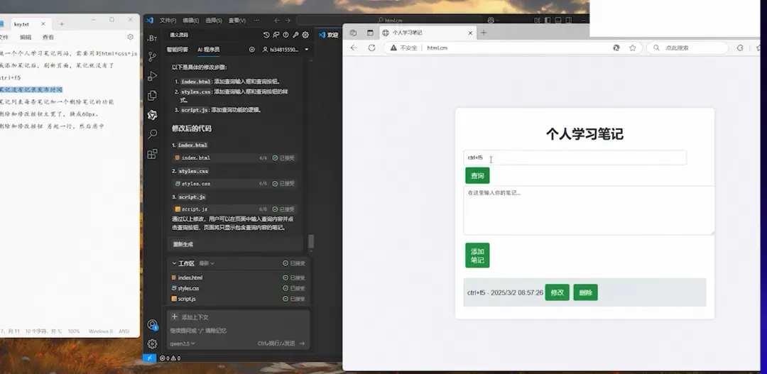Send message with arrow in chat box
Screen dimensions: 767x374
[x=302, y=343]
